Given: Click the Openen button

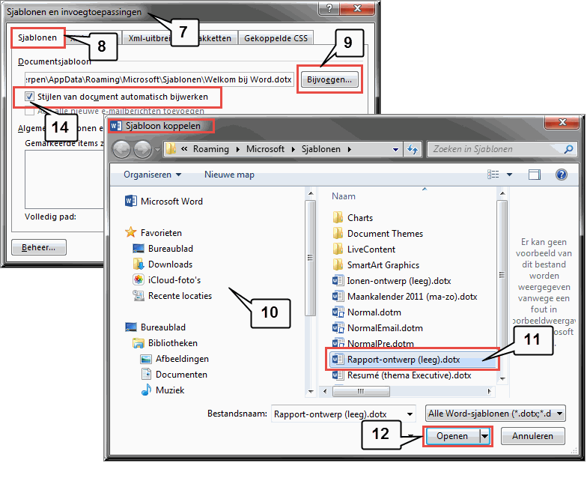Looking at the screenshot, I should pos(452,436).
